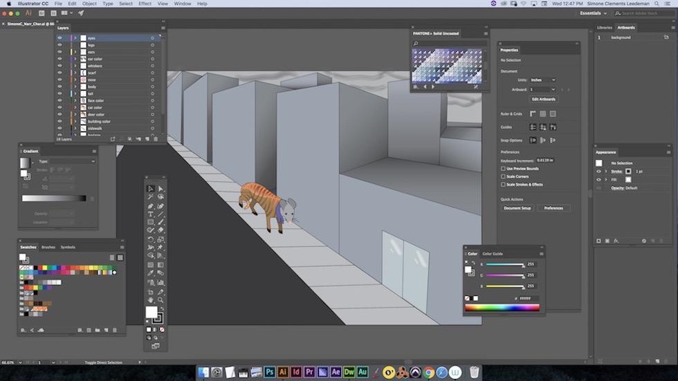The image size is (678, 381).
Task: Enable Use Preview Bounds checkbox
Action: [x=503, y=169]
